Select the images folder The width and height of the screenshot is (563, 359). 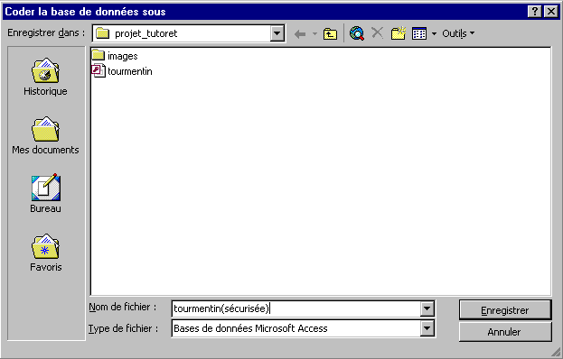[115, 56]
